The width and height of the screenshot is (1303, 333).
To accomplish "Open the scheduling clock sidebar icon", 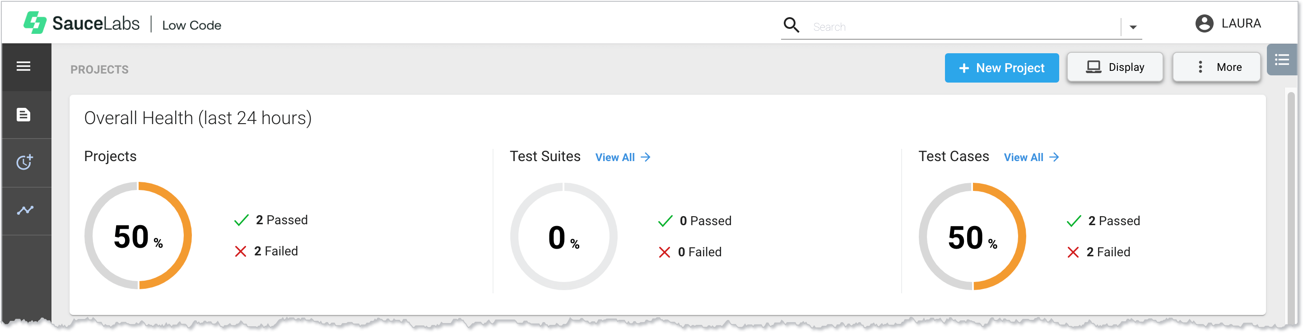I will [24, 162].
